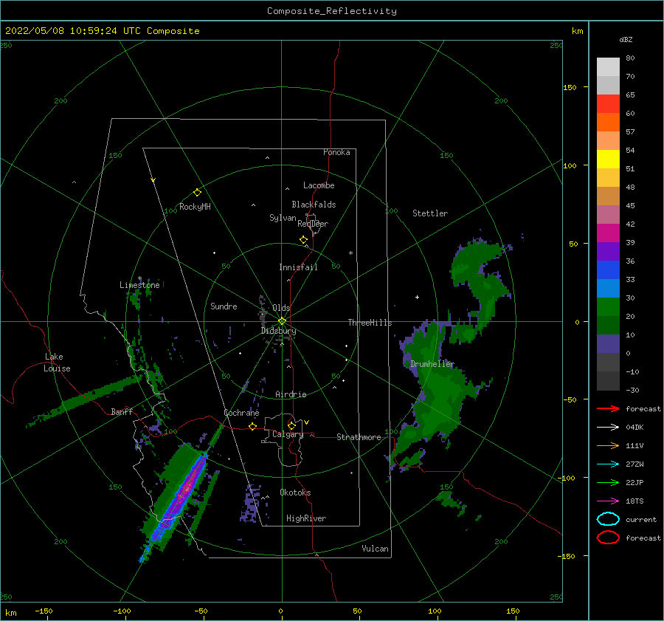Select the cyan current ellipse icon

(x=608, y=519)
